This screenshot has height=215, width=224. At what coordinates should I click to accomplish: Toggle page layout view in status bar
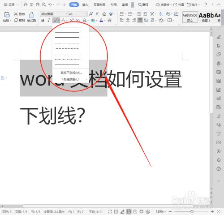pyautogui.click(x=129, y=211)
